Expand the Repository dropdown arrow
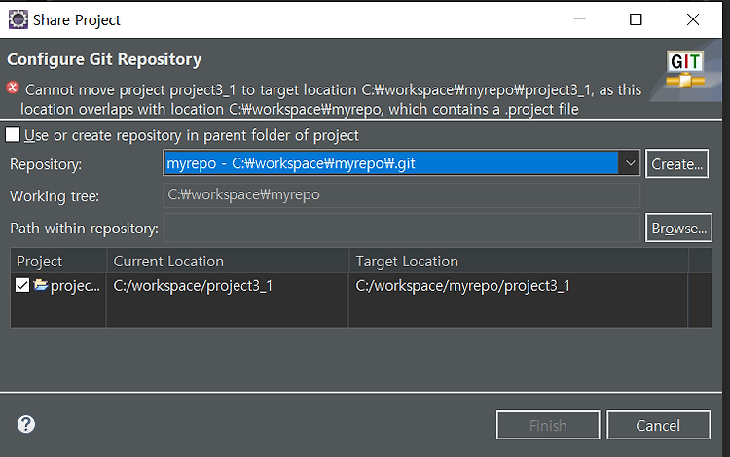The image size is (730, 457). tap(630, 163)
